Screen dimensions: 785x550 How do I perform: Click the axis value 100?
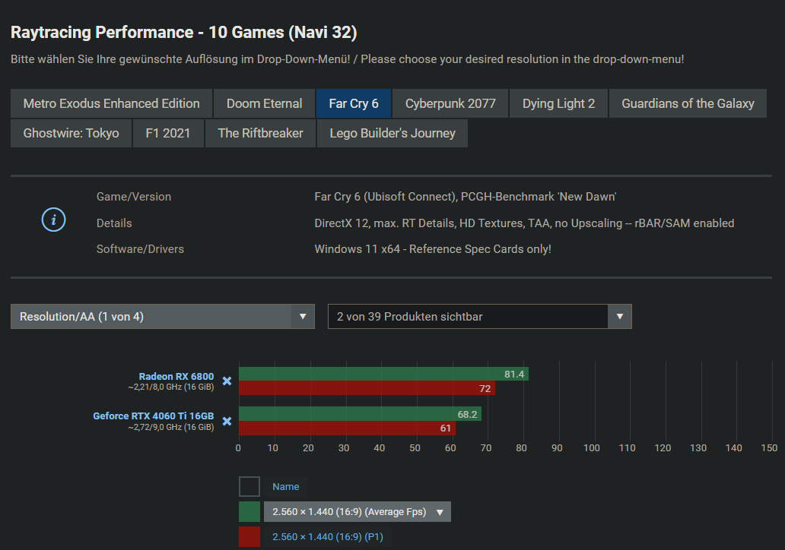point(592,448)
